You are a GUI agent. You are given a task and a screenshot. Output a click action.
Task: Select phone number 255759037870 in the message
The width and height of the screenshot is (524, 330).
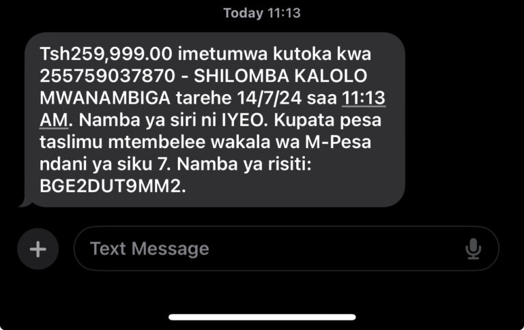tap(107, 76)
